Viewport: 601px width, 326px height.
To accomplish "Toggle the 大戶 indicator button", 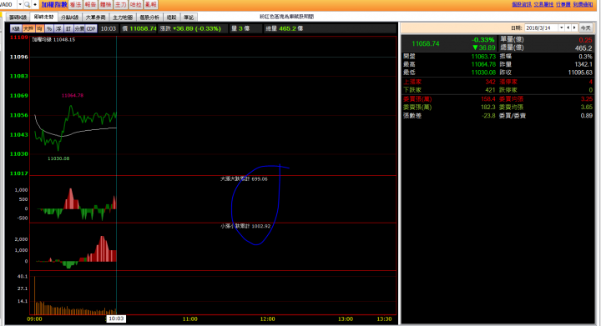I will 28,28.
